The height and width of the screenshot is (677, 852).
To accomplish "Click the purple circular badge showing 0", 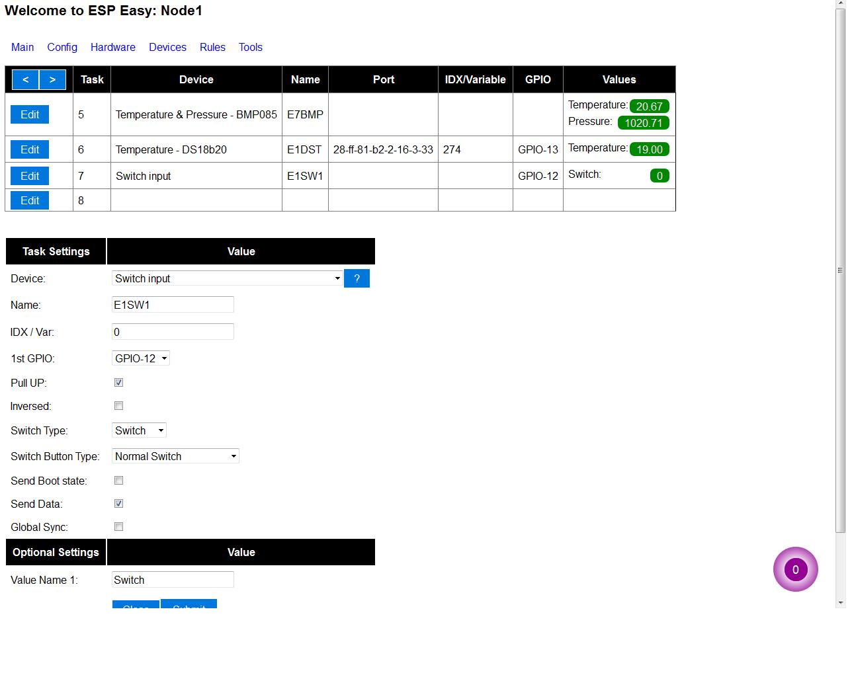I will 795,569.
